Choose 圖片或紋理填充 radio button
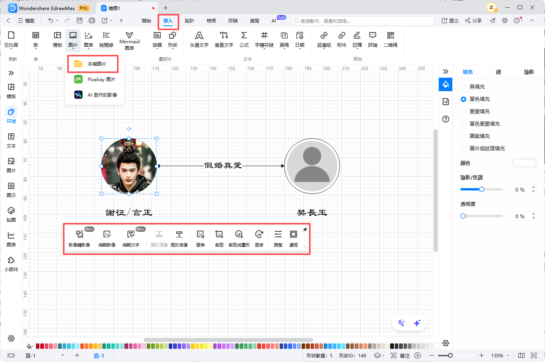 [464, 149]
